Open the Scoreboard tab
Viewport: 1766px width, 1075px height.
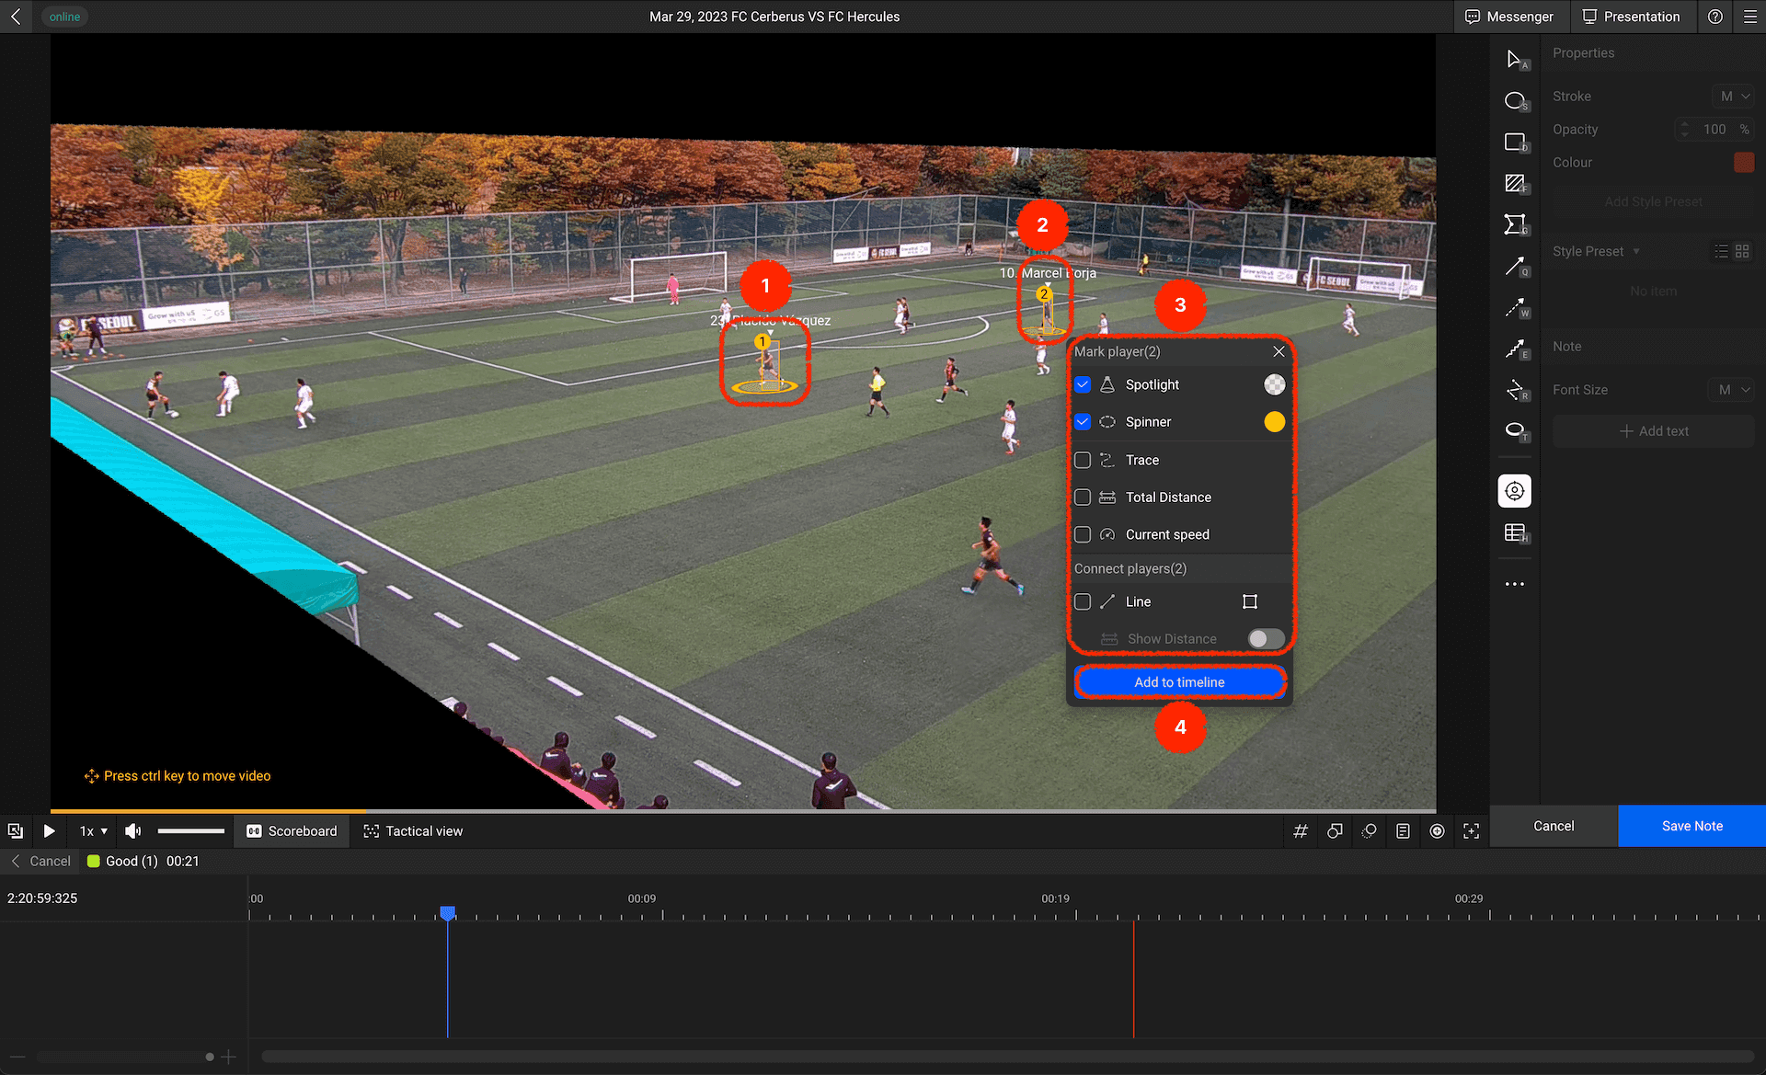292,831
